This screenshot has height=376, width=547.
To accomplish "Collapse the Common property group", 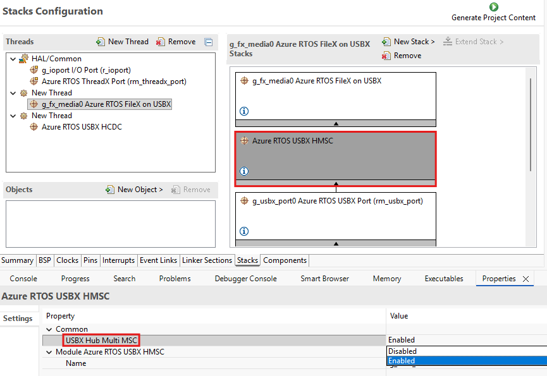I will coord(49,329).
